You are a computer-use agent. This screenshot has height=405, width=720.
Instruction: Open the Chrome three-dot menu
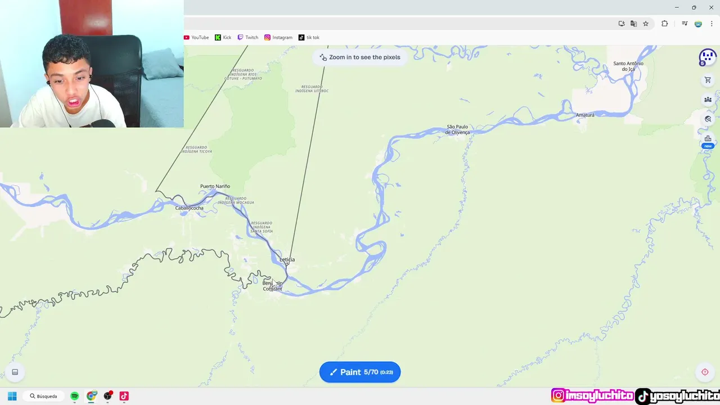(x=712, y=24)
